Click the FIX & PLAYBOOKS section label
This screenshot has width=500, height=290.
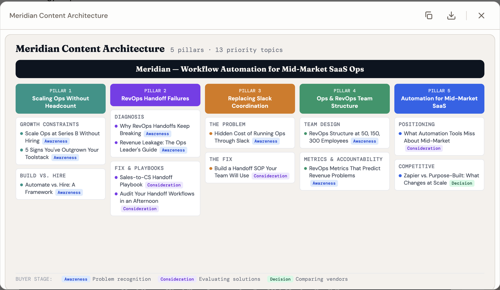point(139,168)
